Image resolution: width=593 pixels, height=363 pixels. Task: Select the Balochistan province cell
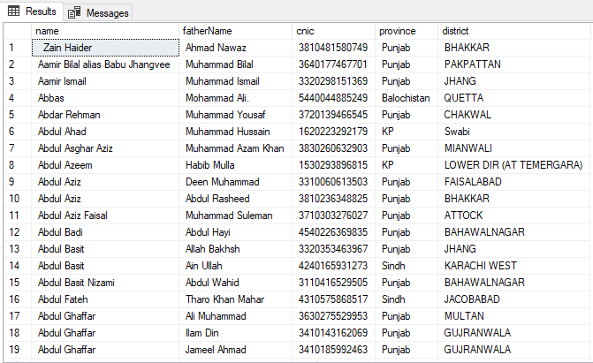[x=406, y=98]
